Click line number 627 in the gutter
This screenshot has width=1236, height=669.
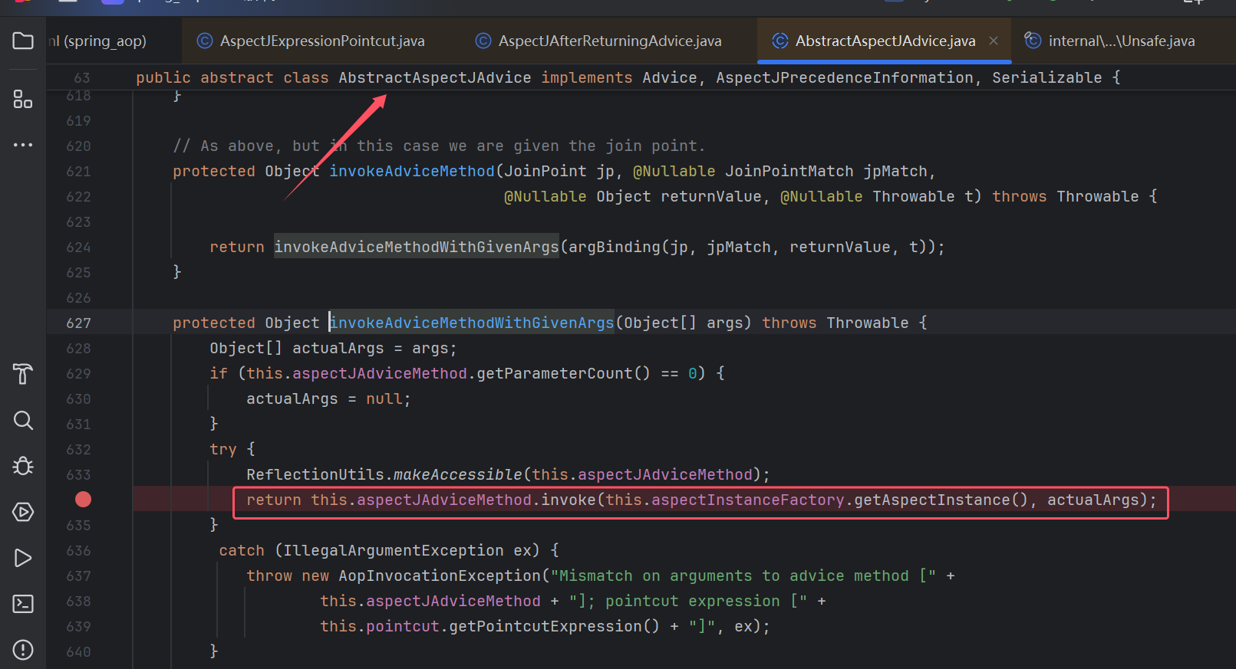click(x=78, y=323)
